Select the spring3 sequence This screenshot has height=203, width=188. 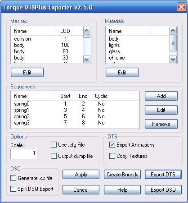click(x=75, y=123)
